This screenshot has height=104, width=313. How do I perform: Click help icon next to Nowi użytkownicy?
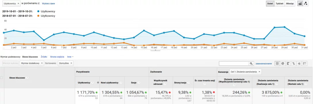(121, 82)
